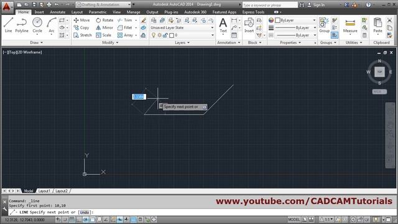Click the Undo icon in quick access toolbar
The image size is (398, 224).
[57, 4]
